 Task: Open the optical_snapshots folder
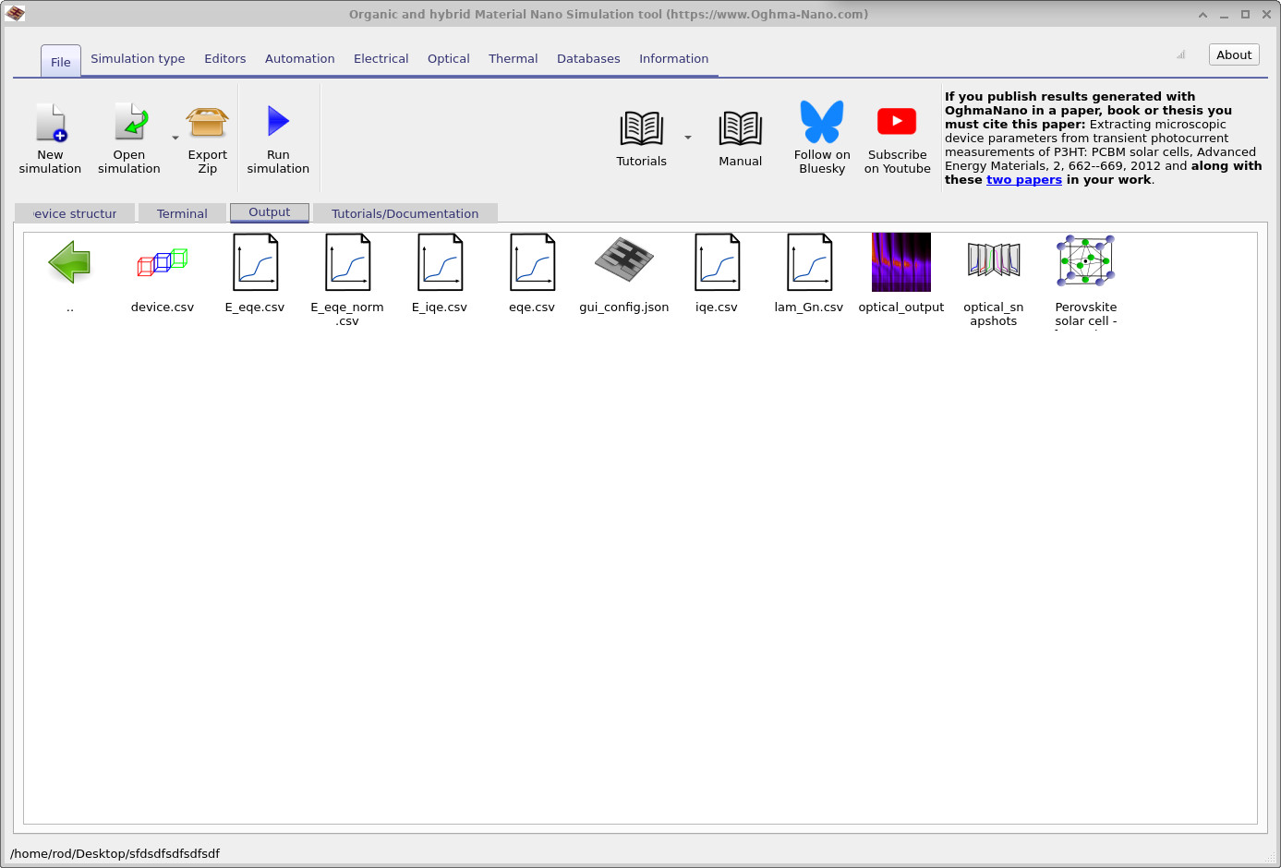(x=994, y=260)
